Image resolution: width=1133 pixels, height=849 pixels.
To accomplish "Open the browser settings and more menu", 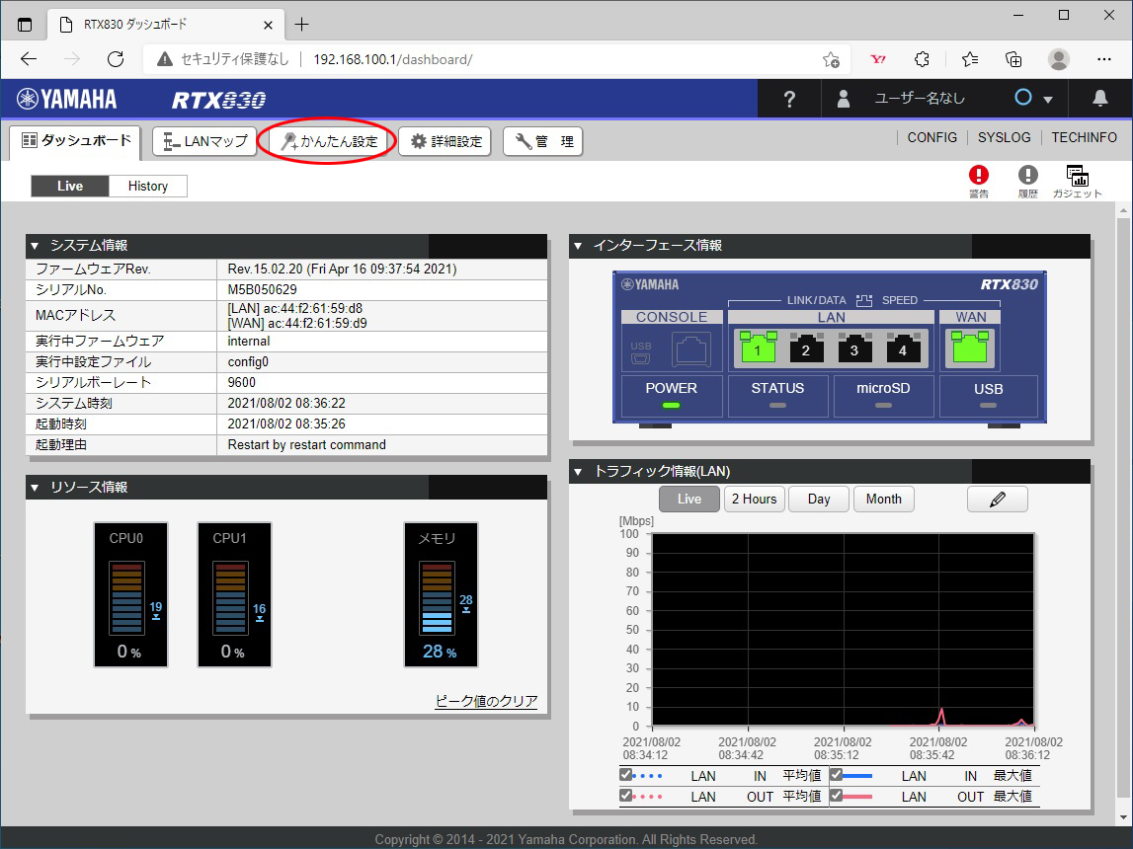I will tap(1103, 59).
